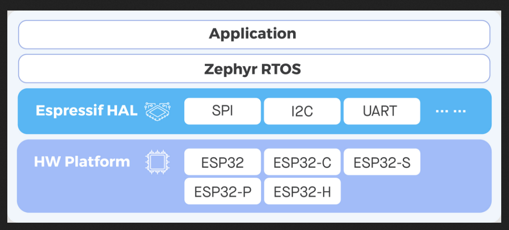Image resolution: width=509 pixels, height=230 pixels.
Task: Click the HW Platform processor icon
Action: tap(157, 162)
